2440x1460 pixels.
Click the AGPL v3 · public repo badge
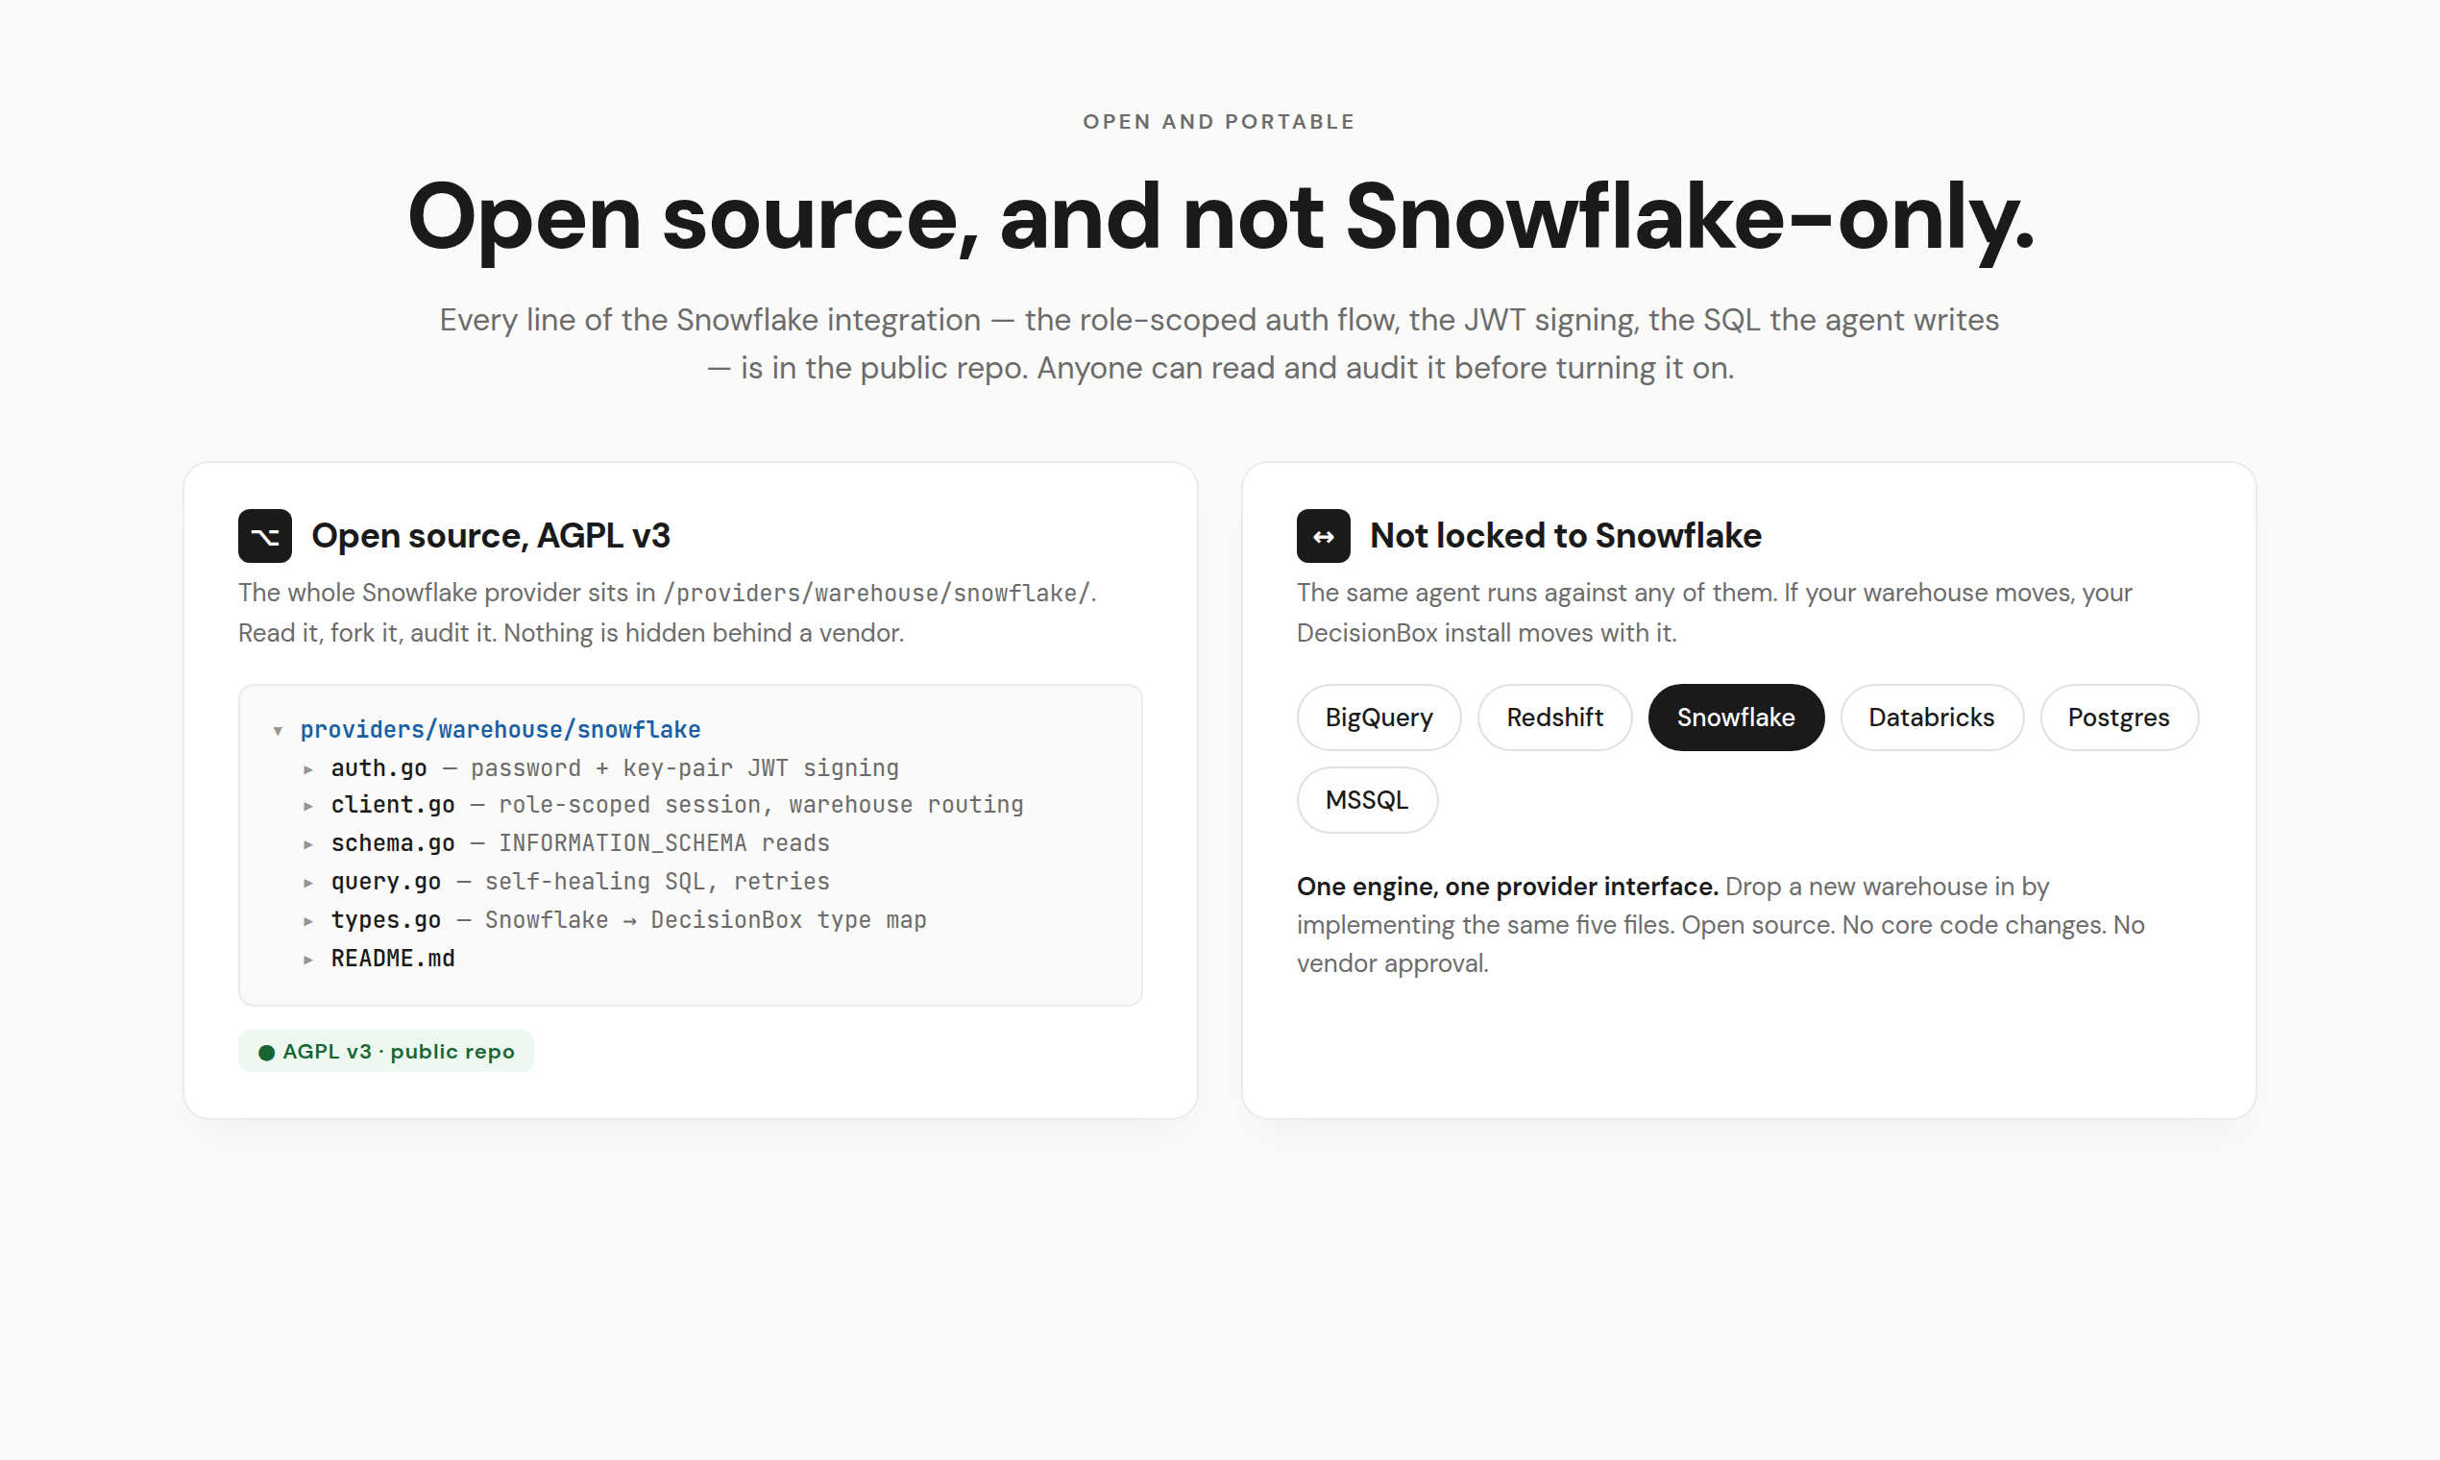point(385,1052)
